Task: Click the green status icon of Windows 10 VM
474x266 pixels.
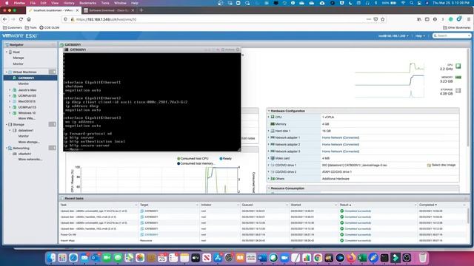Action: (15, 113)
